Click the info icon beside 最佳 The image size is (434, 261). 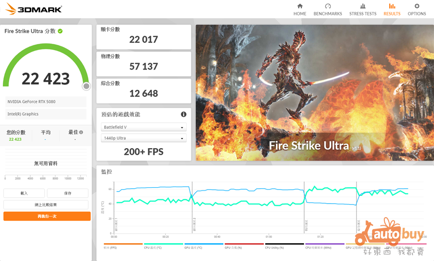coord(81,132)
